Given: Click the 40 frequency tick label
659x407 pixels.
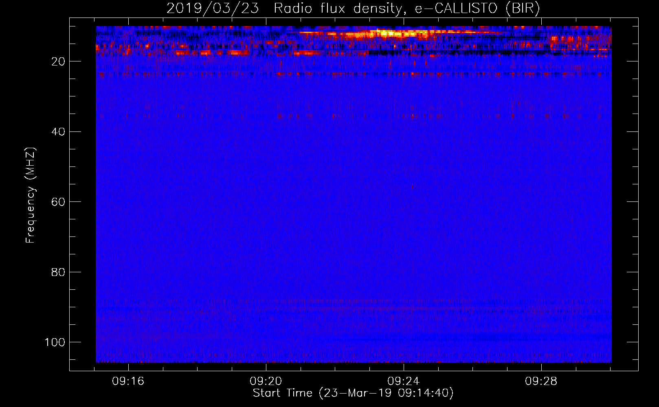Looking at the screenshot, I should 58,132.
